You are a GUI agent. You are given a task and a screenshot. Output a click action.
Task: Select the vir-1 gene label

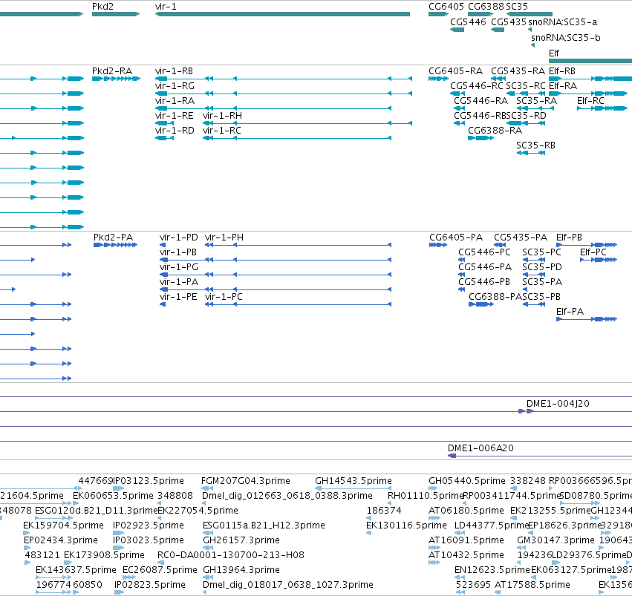[166, 7]
